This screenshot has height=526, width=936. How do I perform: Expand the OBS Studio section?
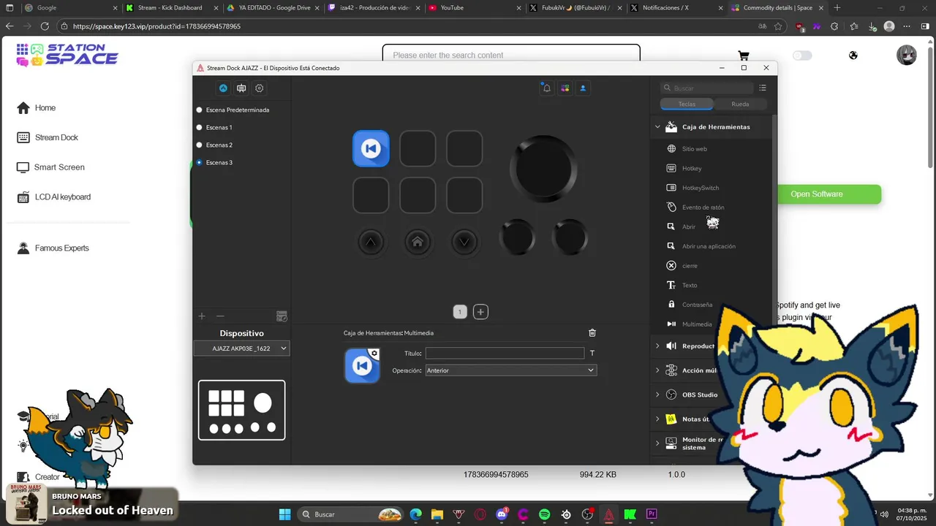point(657,394)
